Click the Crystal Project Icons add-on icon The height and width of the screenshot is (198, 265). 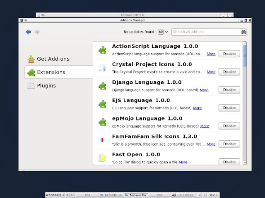point(102,68)
